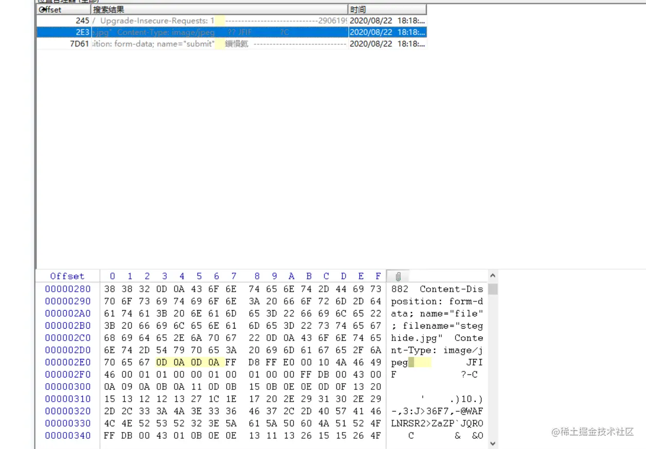Click the hex editor scrollbar down arrow
This screenshot has height=449, width=646.
[x=493, y=443]
